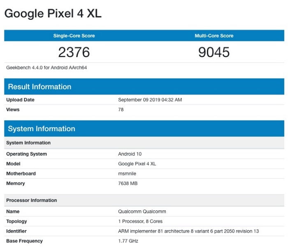This screenshot has width=288, height=249.
Task: Click the Result Information section header
Action: tap(144, 87)
